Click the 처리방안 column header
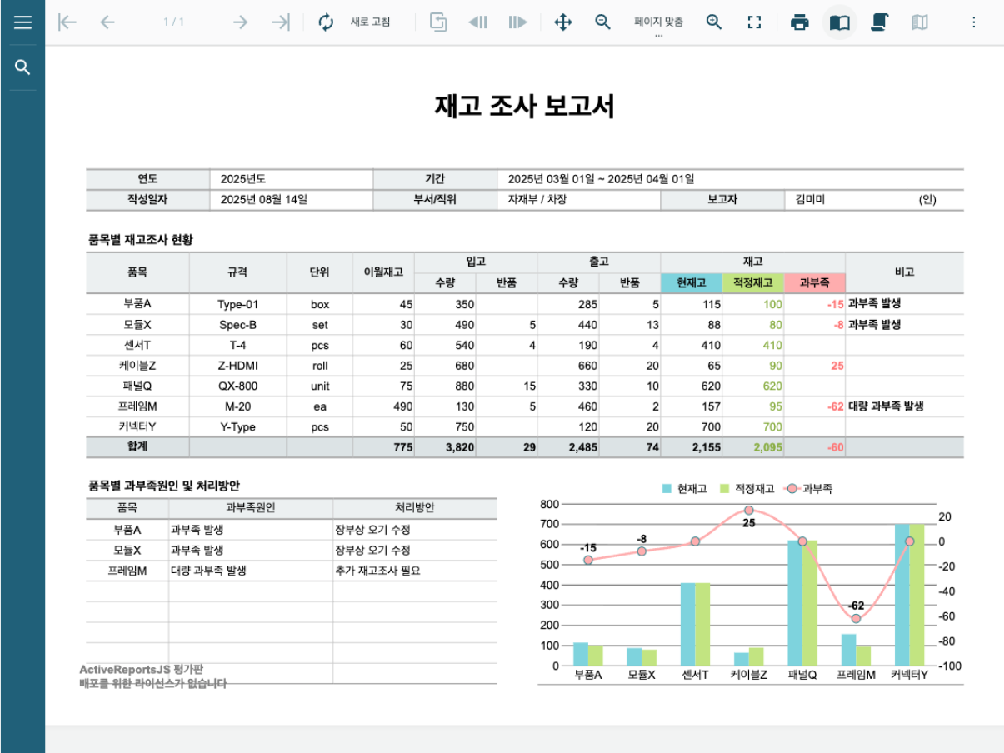This screenshot has height=753, width=1004. (x=415, y=507)
